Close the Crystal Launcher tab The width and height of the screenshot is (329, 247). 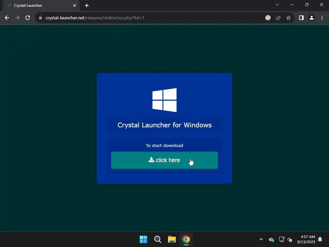(75, 5)
